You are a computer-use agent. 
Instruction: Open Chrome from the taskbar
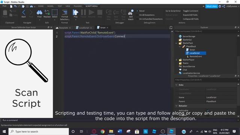click(102, 132)
